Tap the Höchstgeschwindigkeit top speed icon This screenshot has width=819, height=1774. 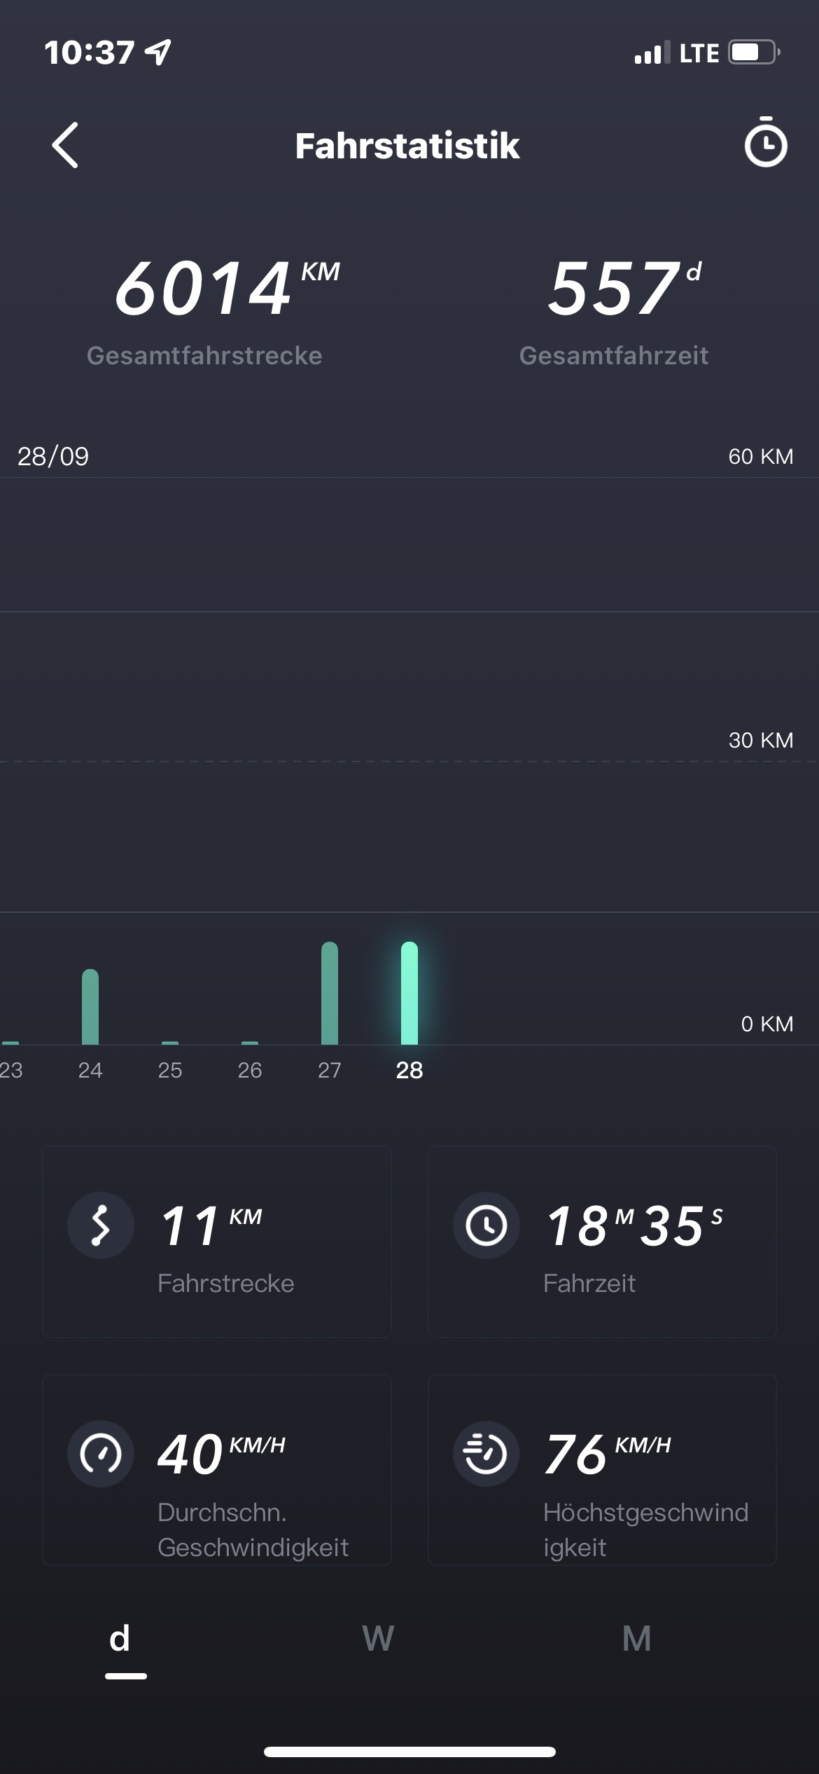[x=486, y=1454]
